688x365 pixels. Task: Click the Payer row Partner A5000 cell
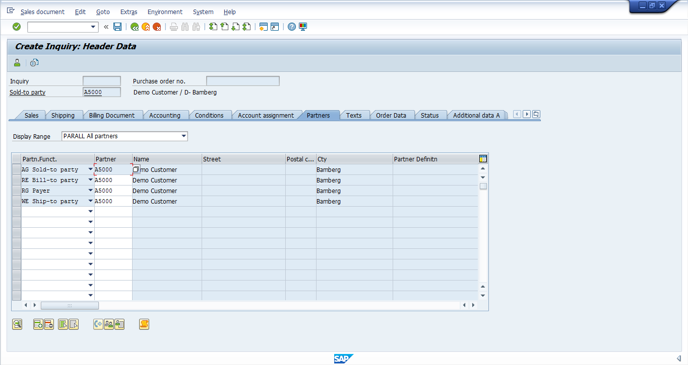[x=113, y=191]
